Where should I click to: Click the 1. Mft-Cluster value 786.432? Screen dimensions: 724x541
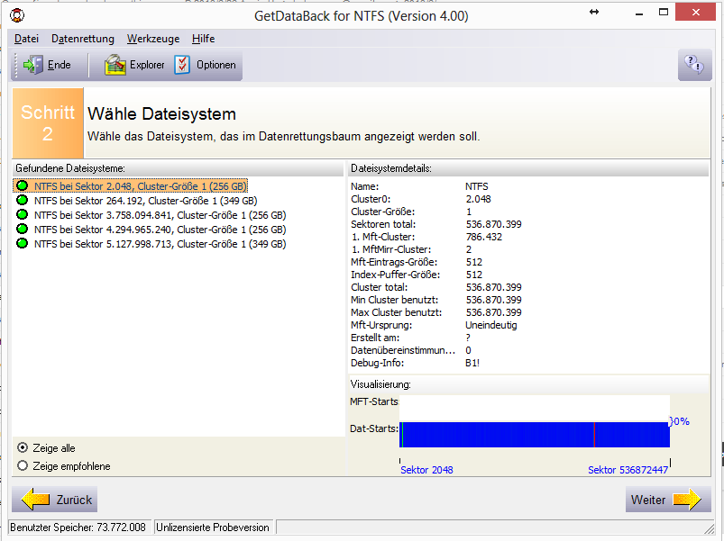[x=484, y=237]
